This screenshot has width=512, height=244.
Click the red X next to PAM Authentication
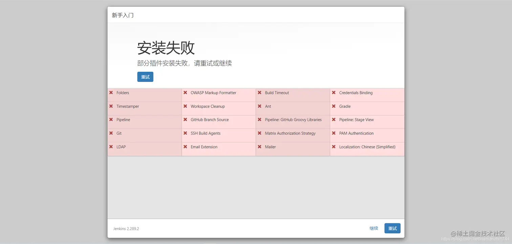(x=334, y=133)
